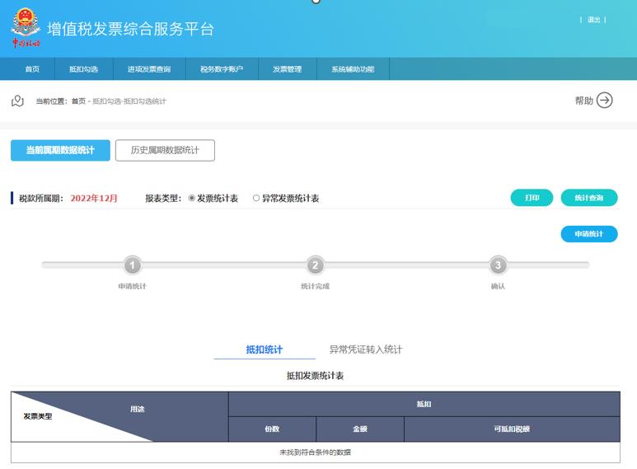Screen dimensions: 637x469
Task: Click step 2 统计完成 progress marker
Action: tap(316, 265)
